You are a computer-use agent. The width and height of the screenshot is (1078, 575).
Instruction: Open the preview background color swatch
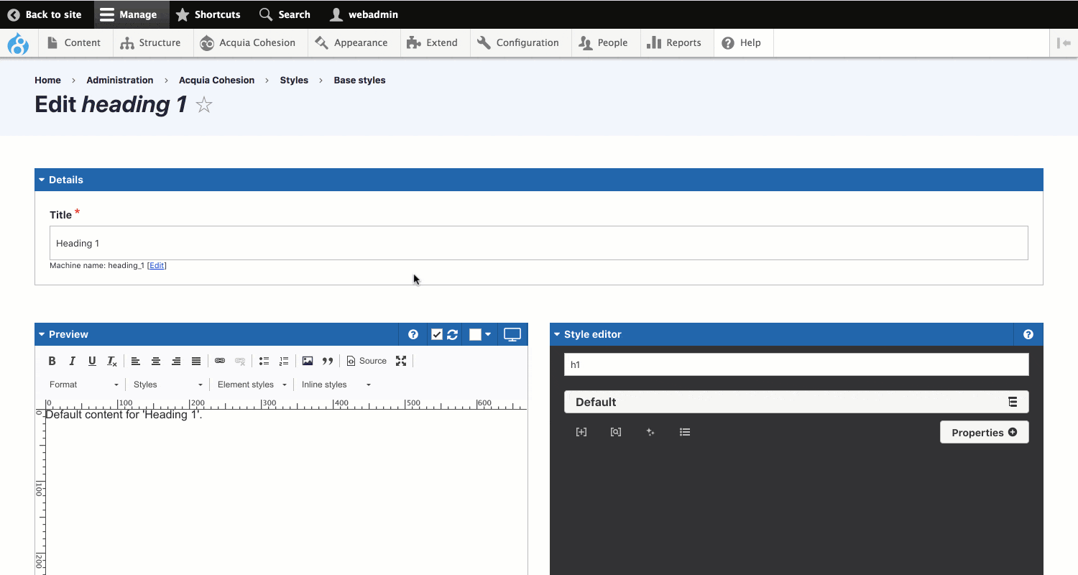[479, 334]
